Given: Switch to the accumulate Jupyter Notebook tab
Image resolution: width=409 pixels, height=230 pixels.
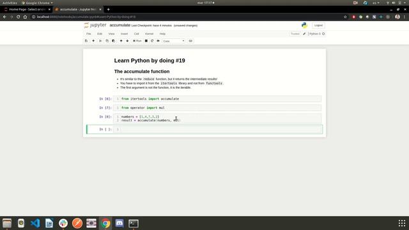Looking at the screenshot, I should coord(78,10).
